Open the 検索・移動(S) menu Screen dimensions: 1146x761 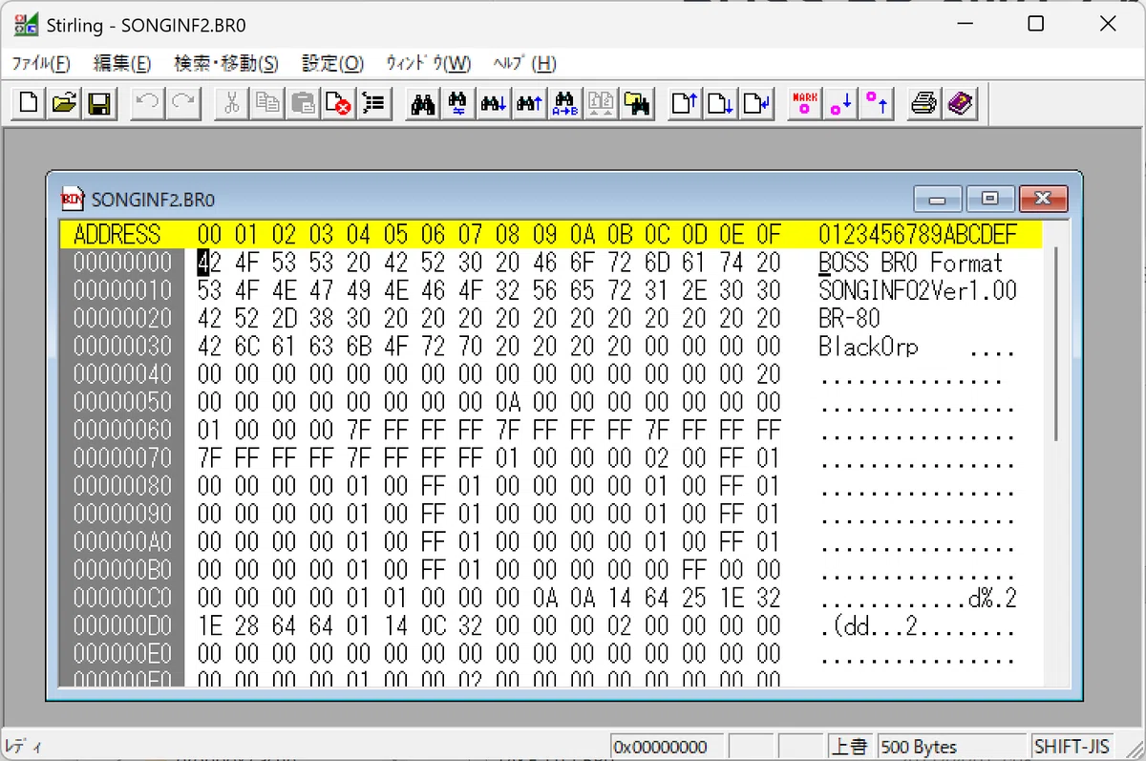point(226,64)
